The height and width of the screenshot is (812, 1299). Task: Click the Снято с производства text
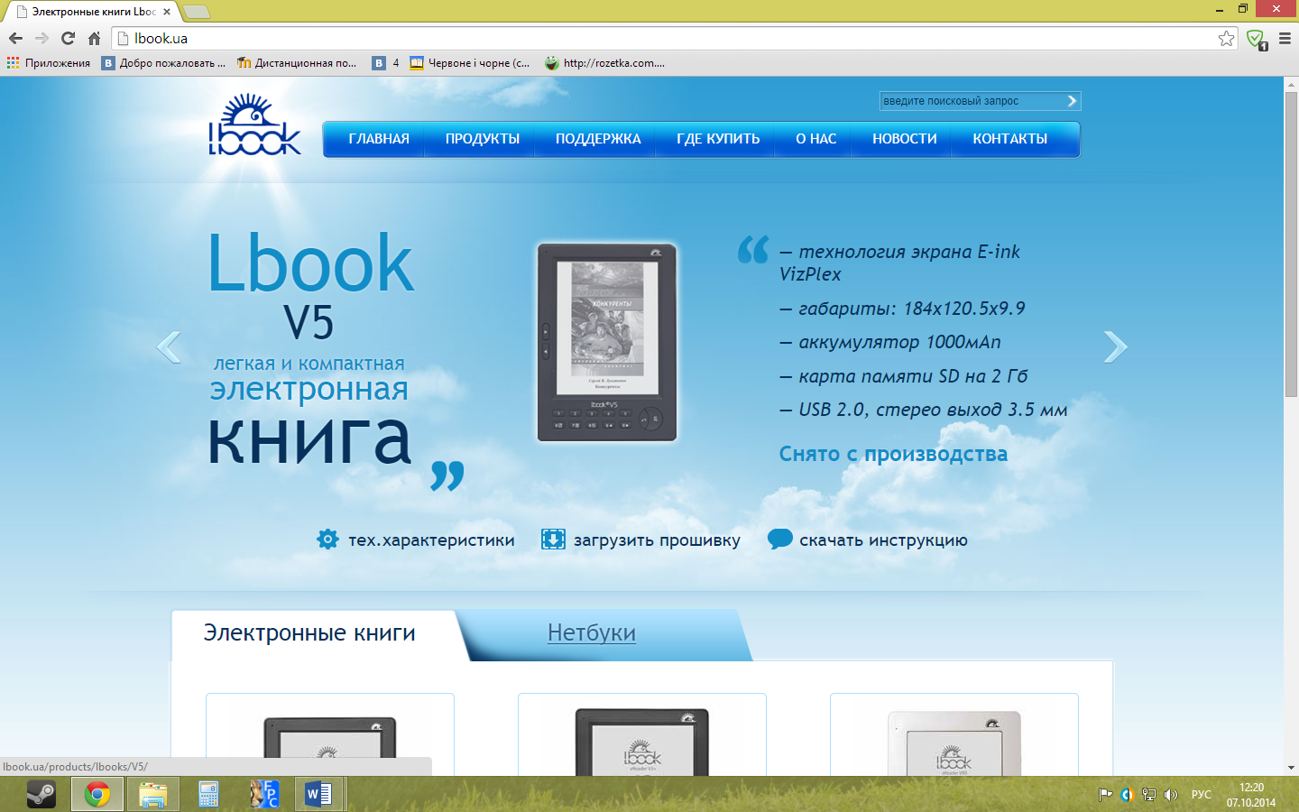coord(893,454)
